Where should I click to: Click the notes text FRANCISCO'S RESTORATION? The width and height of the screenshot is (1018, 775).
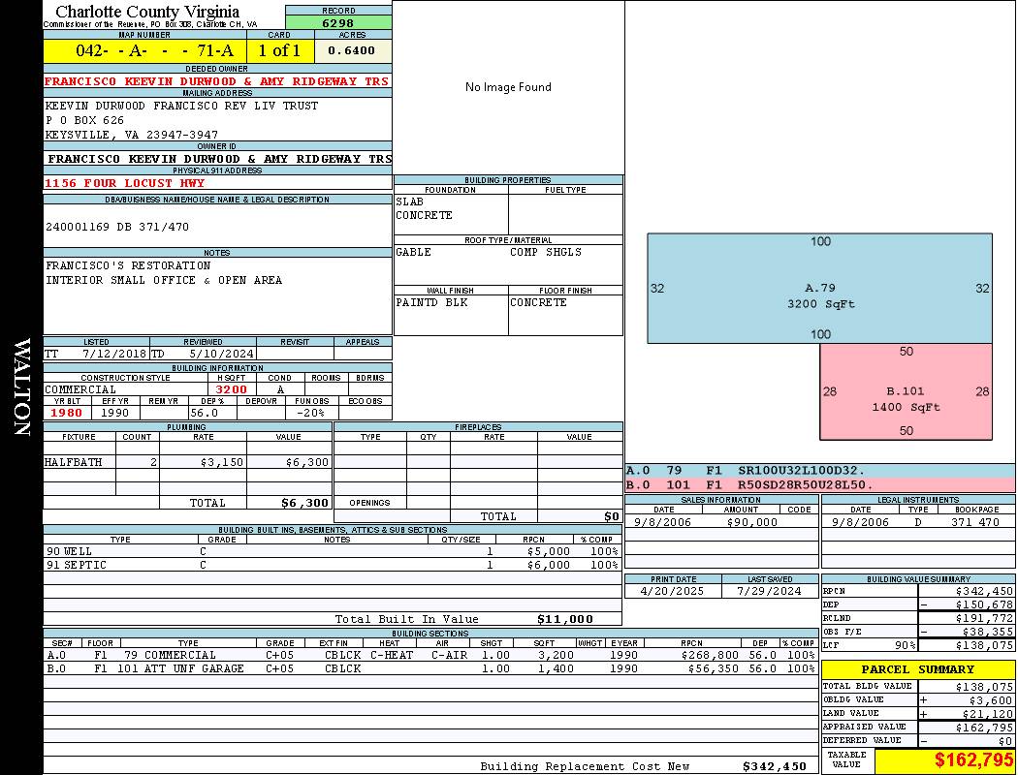pyautogui.click(x=128, y=265)
